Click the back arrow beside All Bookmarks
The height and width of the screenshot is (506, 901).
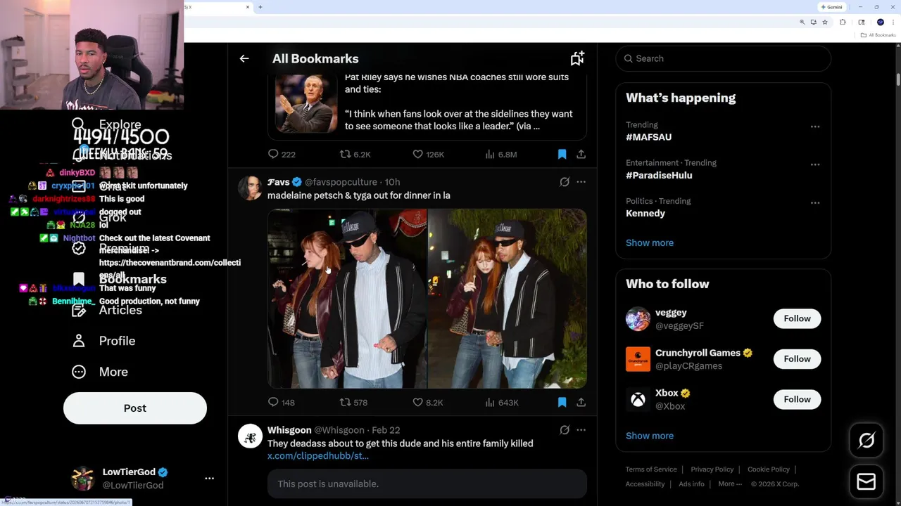coord(244,59)
